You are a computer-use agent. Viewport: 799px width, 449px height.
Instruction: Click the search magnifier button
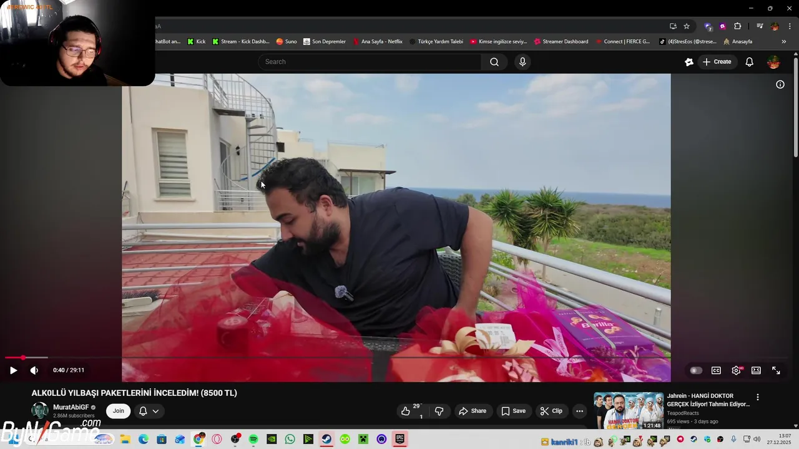pos(494,62)
